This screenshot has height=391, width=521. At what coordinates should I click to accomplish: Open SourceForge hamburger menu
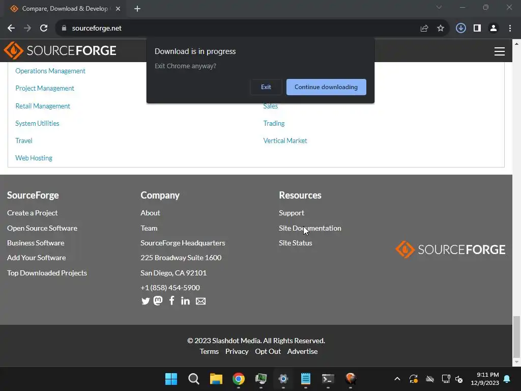[x=500, y=51]
